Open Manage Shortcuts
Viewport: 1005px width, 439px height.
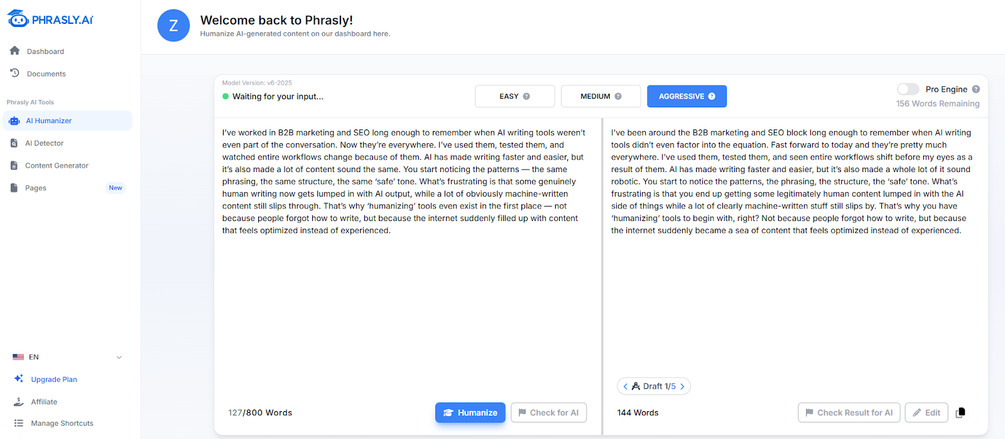[x=60, y=423]
